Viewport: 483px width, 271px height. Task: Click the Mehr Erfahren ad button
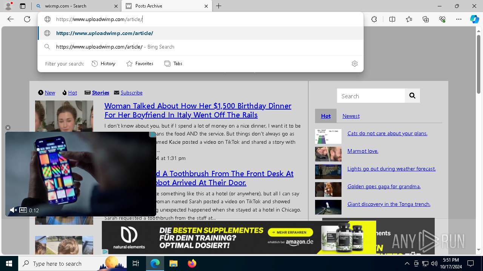pos(291,232)
